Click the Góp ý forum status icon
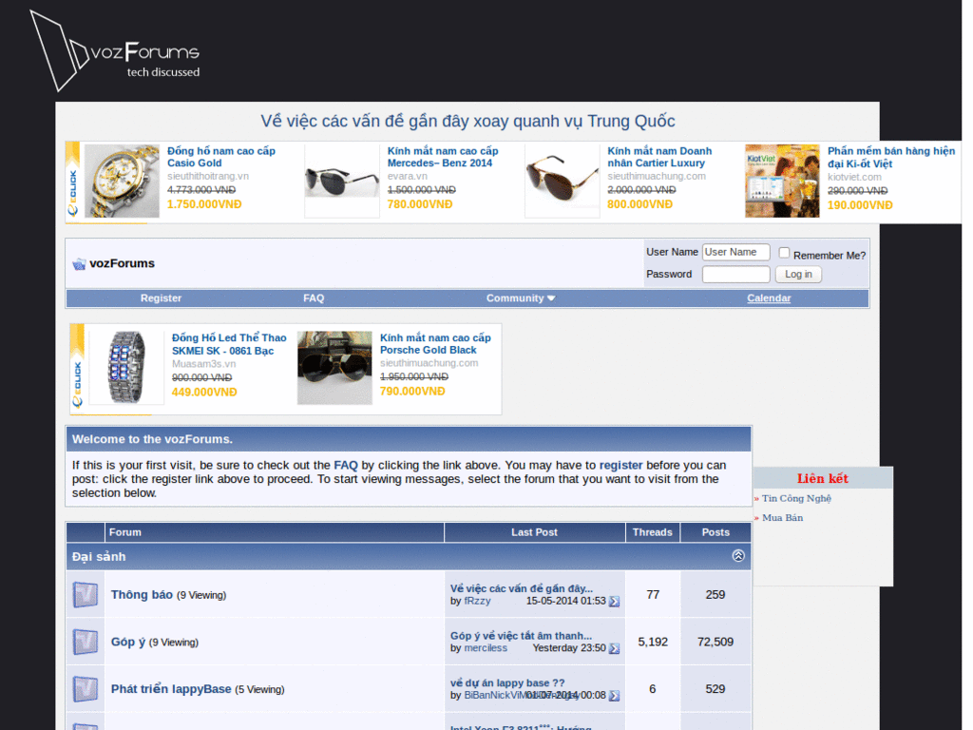Screen dimensions: 973x730 85,641
